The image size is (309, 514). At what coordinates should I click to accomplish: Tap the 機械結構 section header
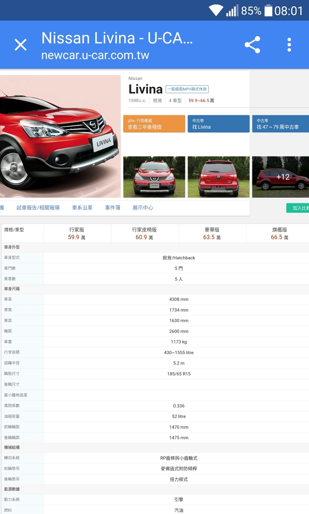[12, 447]
